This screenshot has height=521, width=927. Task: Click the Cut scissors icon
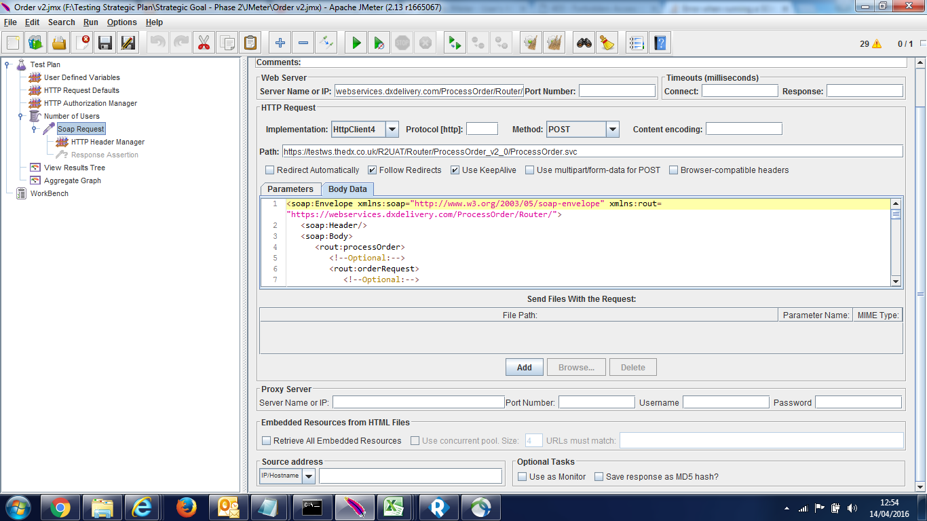(204, 43)
